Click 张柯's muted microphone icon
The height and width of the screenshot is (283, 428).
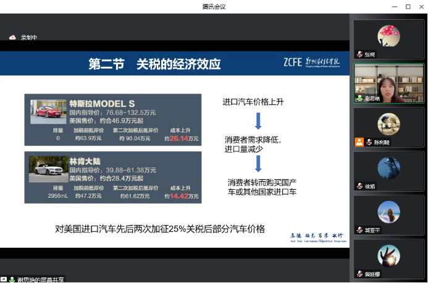coord(359,54)
